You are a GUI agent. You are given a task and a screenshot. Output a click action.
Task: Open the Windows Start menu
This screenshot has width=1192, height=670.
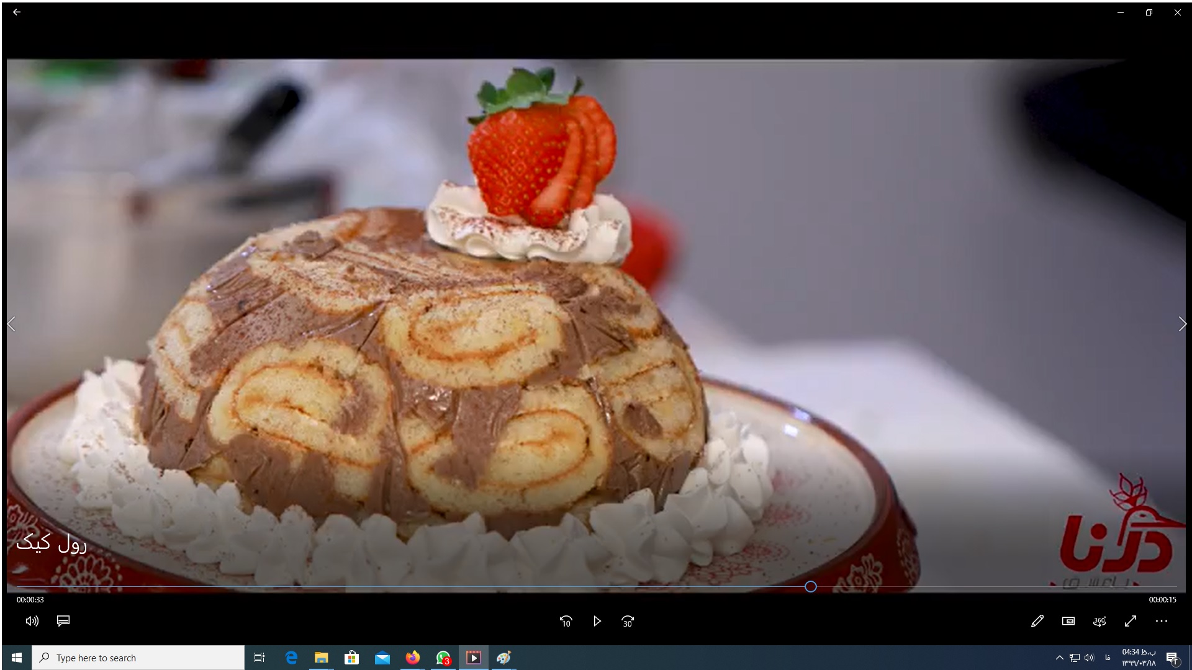pos(16,658)
